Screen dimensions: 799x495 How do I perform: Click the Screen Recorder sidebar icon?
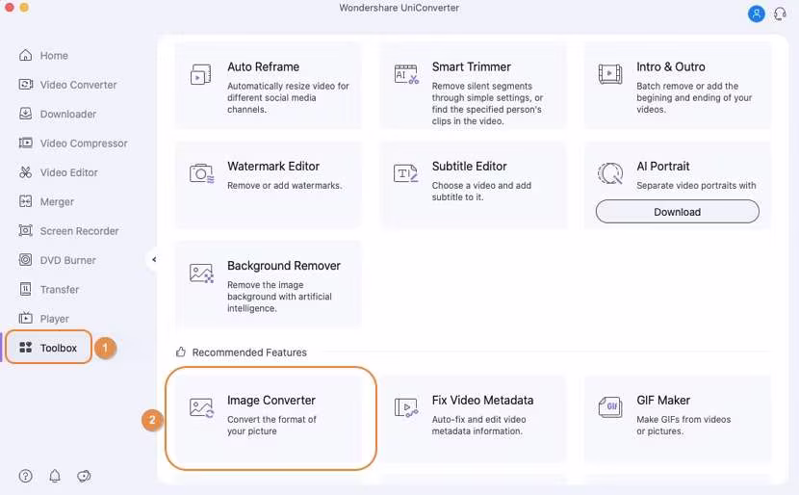click(25, 230)
